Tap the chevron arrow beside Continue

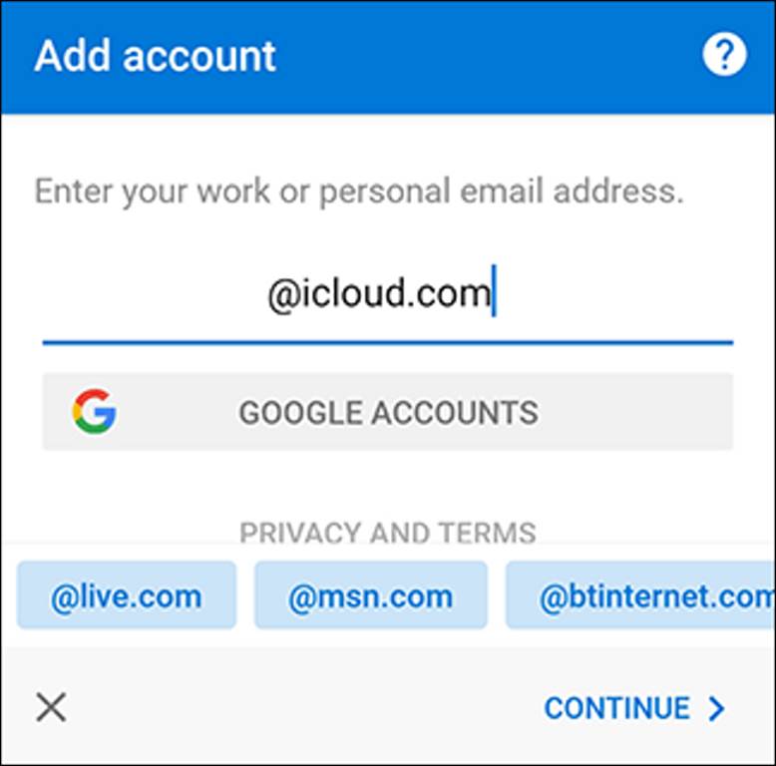716,708
